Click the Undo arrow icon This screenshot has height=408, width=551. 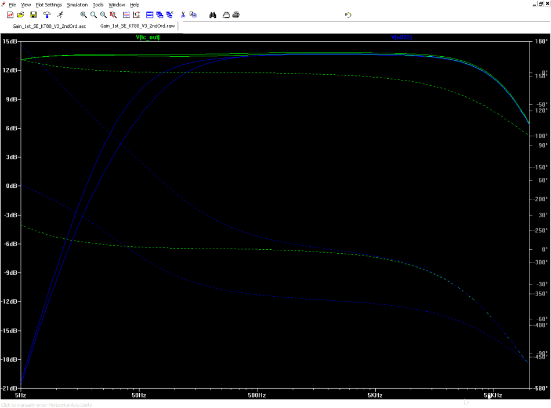click(348, 14)
